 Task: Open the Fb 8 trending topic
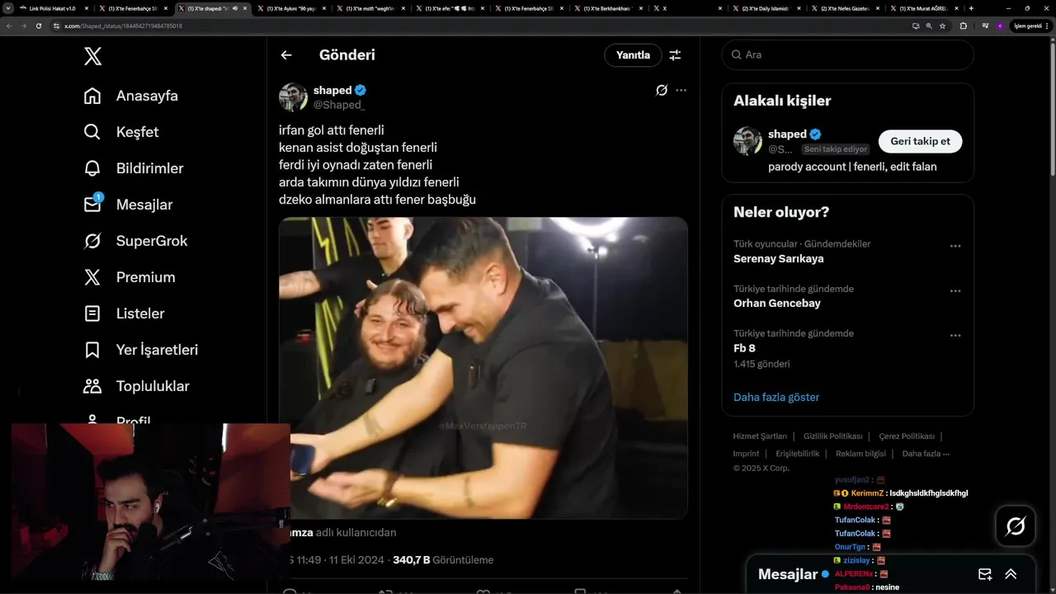(744, 348)
